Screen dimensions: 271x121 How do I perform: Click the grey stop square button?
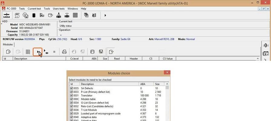(x=54, y=52)
